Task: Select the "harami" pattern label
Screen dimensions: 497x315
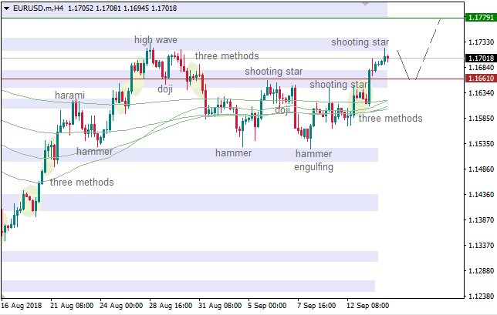Action: [x=69, y=96]
